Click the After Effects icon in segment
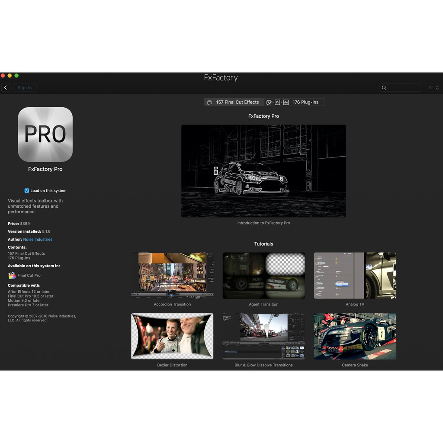 286,103
